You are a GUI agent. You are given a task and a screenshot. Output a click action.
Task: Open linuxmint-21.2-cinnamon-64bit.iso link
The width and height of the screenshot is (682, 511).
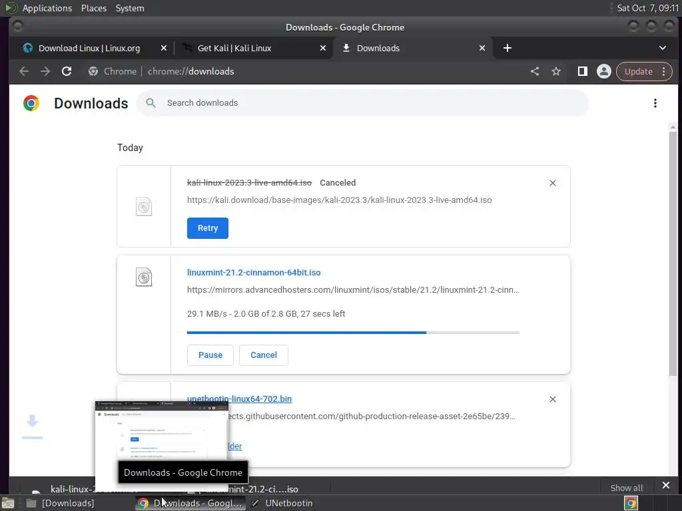(x=254, y=272)
